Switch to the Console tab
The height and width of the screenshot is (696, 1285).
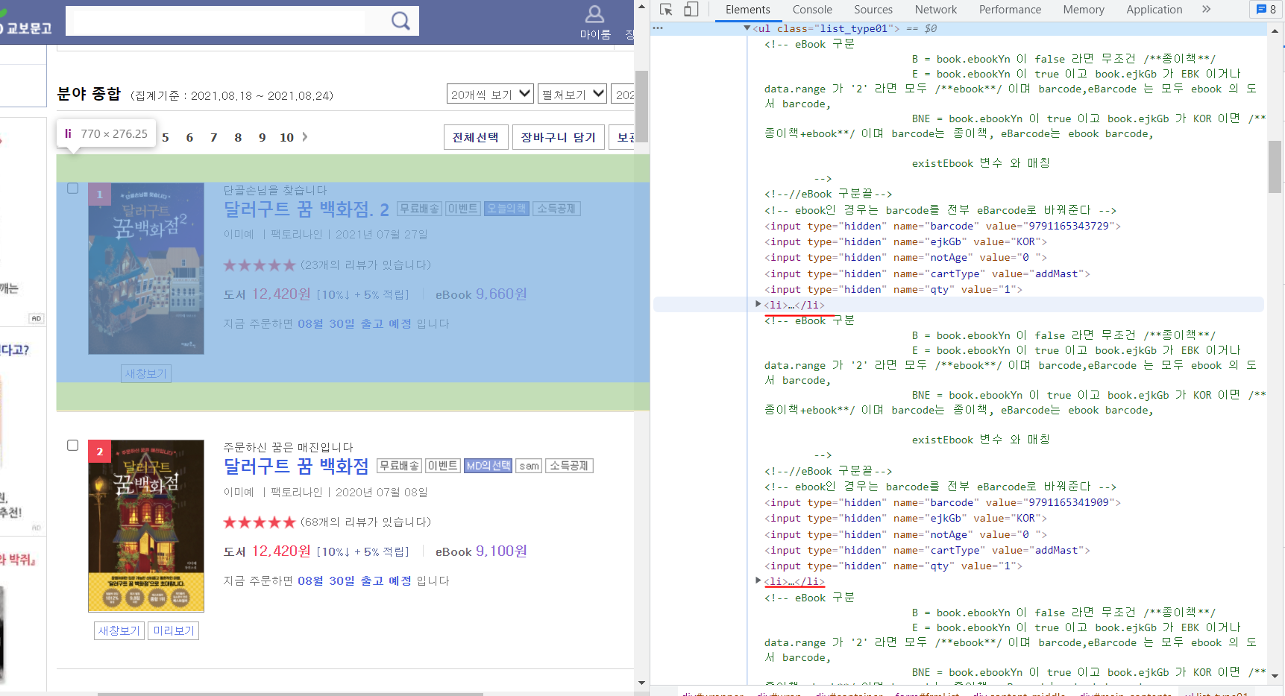coord(812,10)
